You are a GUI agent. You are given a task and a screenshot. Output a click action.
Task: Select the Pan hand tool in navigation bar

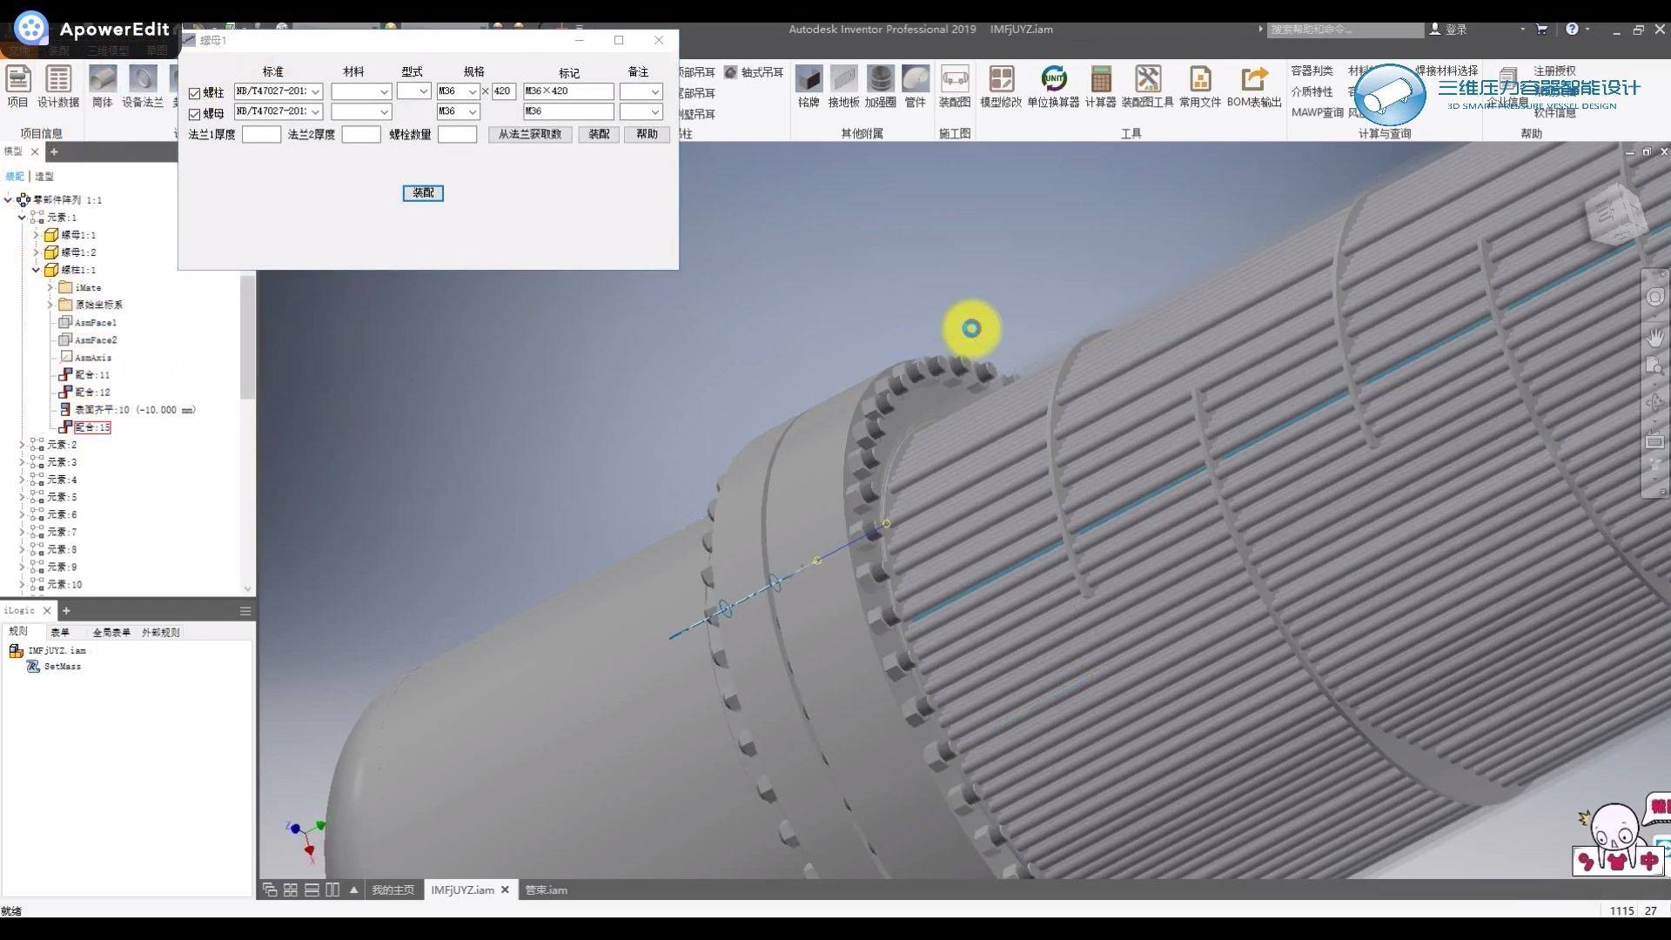tap(1655, 336)
